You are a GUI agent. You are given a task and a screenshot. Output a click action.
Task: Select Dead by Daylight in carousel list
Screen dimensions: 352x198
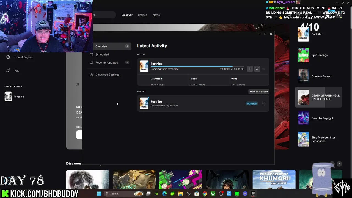[318, 118]
